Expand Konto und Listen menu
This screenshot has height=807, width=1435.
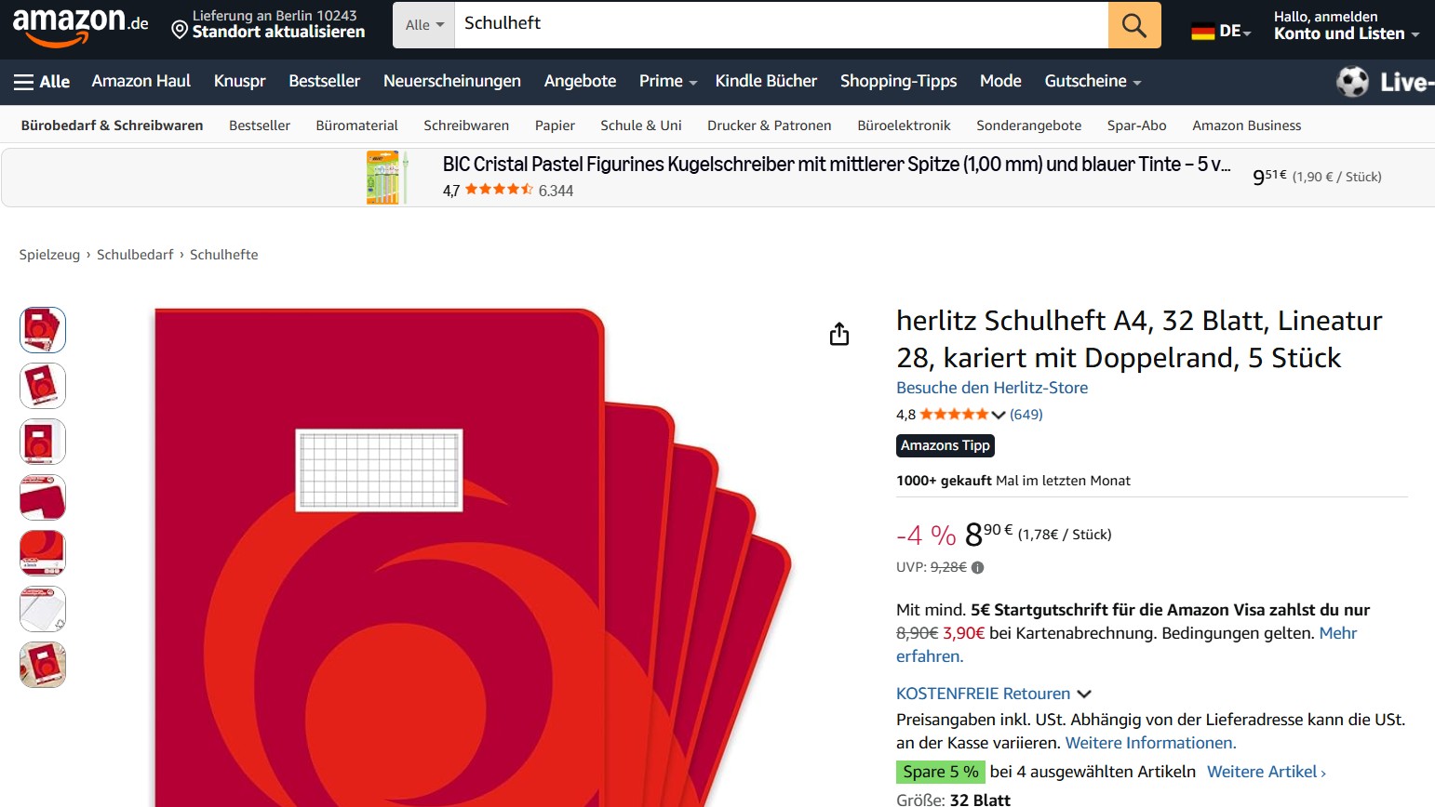coord(1346,25)
